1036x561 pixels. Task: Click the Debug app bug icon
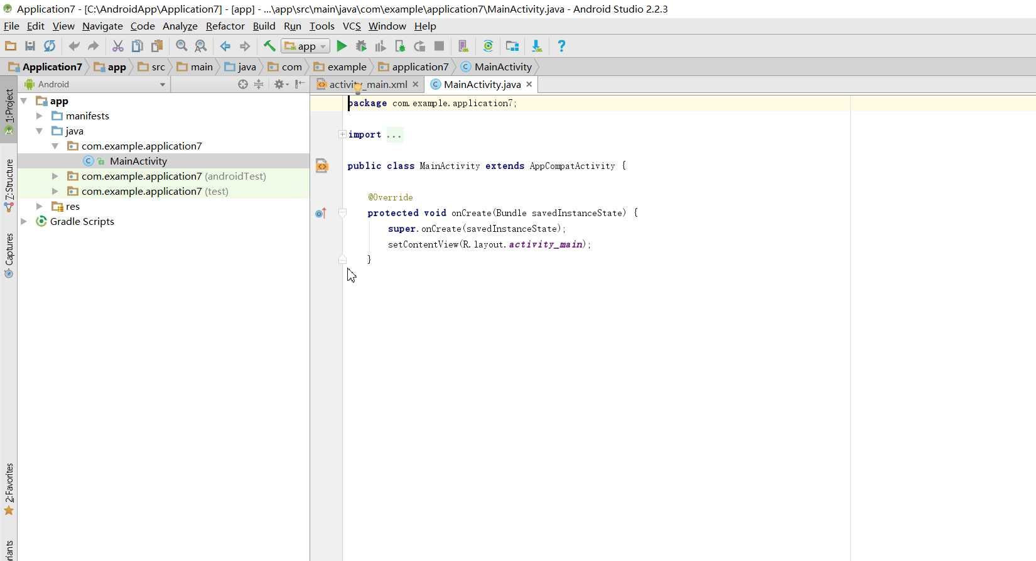click(361, 46)
